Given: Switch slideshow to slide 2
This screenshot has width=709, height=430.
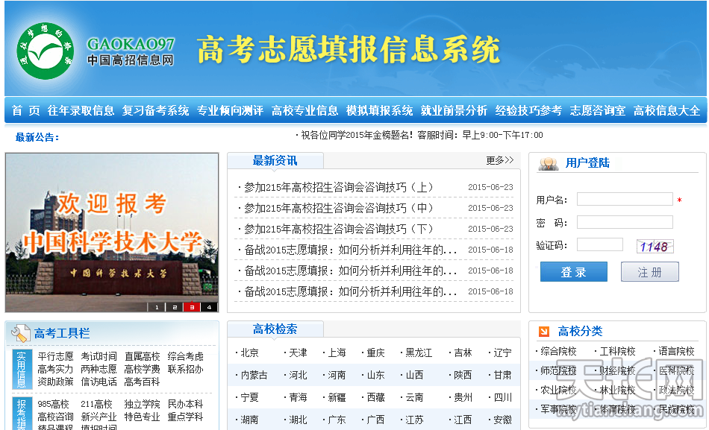Looking at the screenshot, I should tap(175, 307).
